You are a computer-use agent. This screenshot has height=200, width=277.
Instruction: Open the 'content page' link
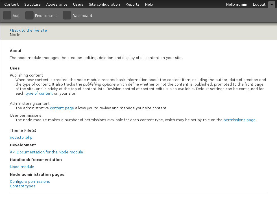[x=62, y=108]
